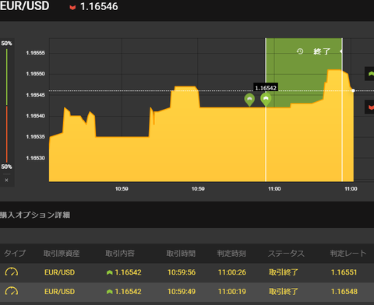Click the タイプ column header

(15, 253)
